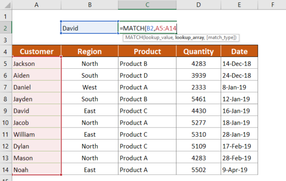This screenshot has width=286, height=181.
Task: Click quantity 5277
Action: point(198,122)
